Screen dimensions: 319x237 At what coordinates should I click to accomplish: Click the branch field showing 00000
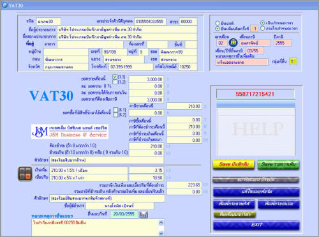[188, 22]
